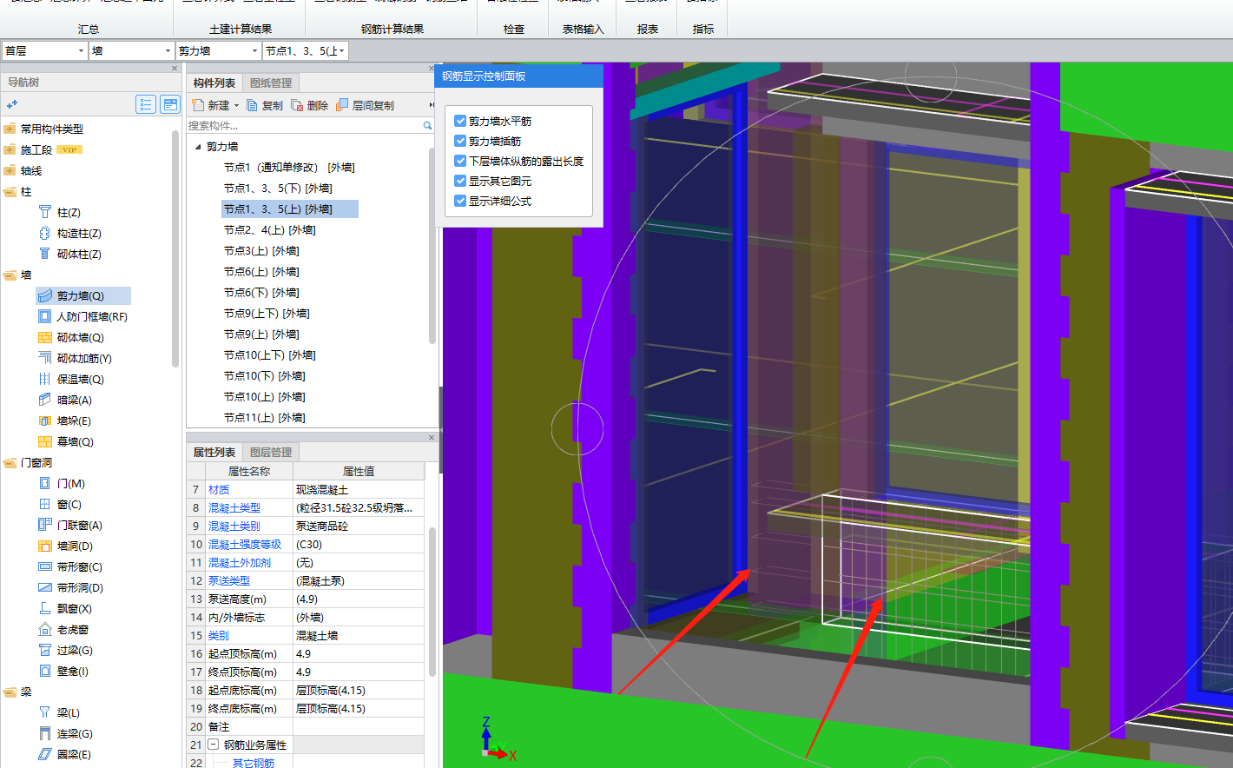Image resolution: width=1233 pixels, height=768 pixels.
Task: Pick the 梁(L) beam icon
Action: pos(45,712)
